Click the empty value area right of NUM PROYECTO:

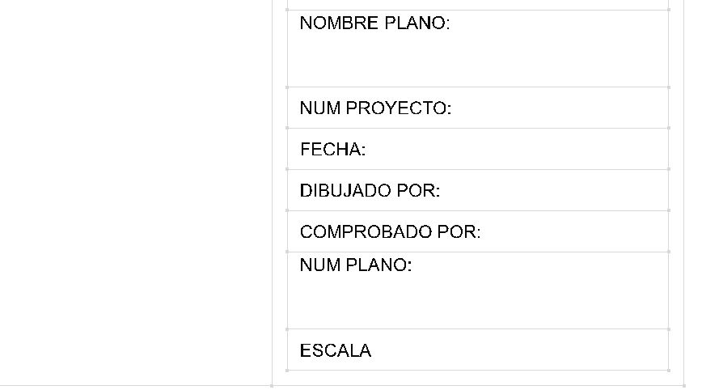pyautogui.click(x=560, y=108)
